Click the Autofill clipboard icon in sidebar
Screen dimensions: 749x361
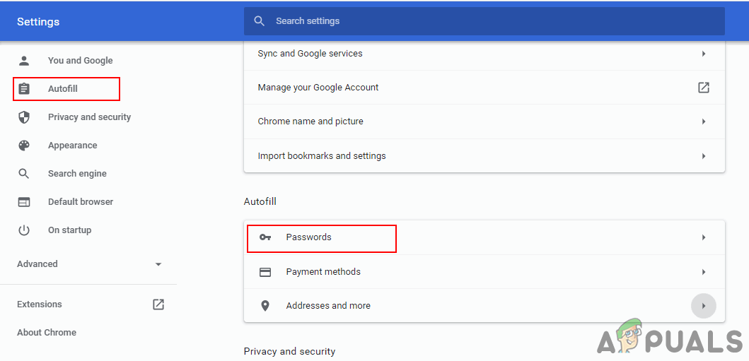pos(24,89)
